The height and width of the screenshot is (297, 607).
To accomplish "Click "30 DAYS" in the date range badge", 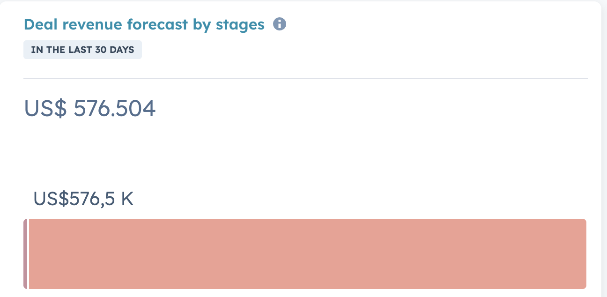I will [115, 50].
